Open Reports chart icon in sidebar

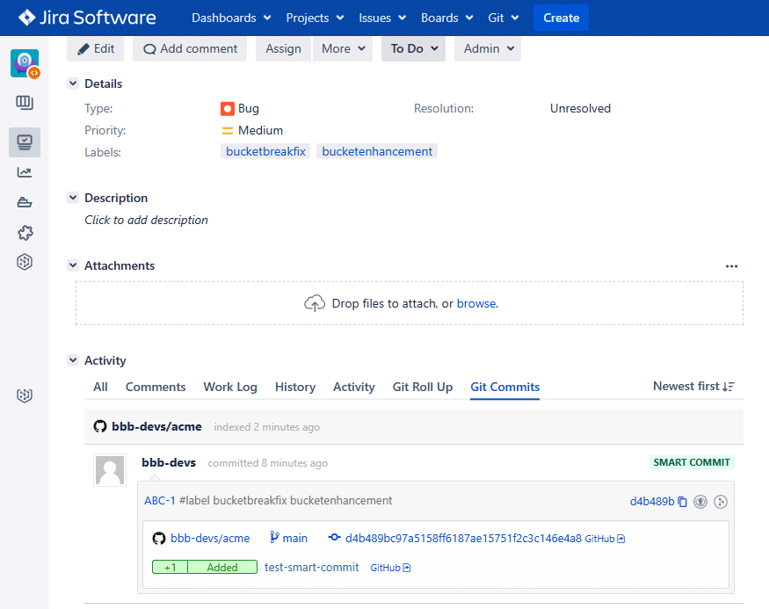pos(25,172)
